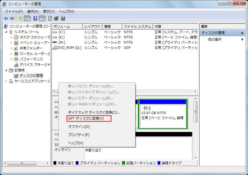Image resolution: width=248 pixels, height=175 pixels.
Task: Toggle the show/hide action pane button
Action: 42,18
